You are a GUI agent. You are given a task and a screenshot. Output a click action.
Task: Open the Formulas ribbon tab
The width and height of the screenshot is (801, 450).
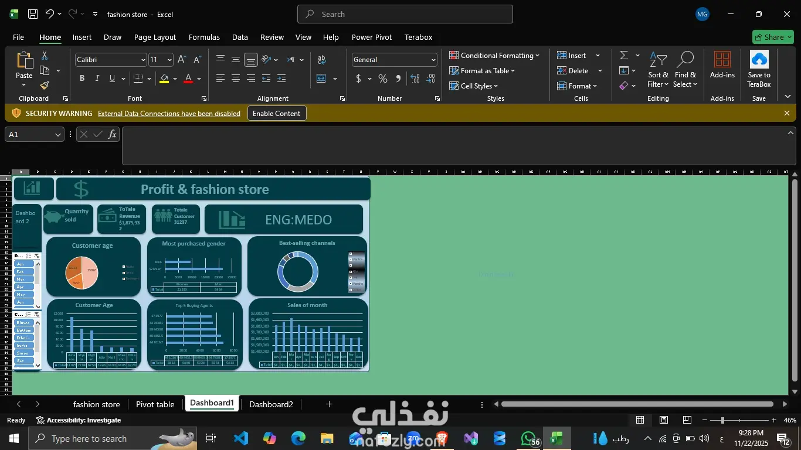pyautogui.click(x=204, y=37)
